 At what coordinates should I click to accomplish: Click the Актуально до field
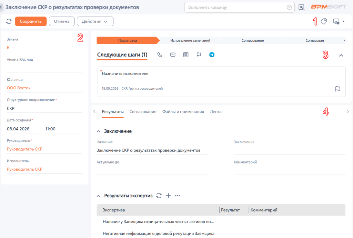click(152, 170)
